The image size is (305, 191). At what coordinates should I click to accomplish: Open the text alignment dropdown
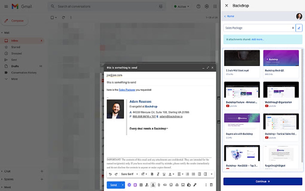pos(180,174)
